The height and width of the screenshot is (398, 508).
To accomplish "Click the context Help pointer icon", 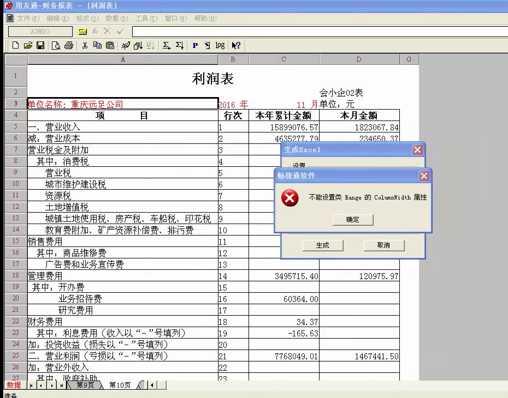I will (236, 46).
